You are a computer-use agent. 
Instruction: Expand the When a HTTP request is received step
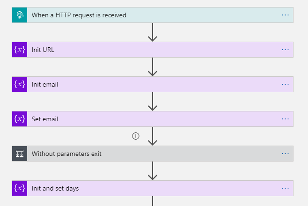153,15
